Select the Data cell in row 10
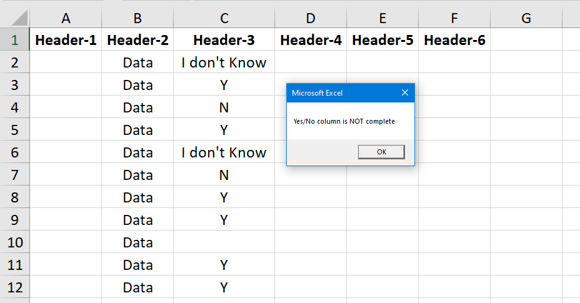The image size is (580, 303). [x=137, y=242]
